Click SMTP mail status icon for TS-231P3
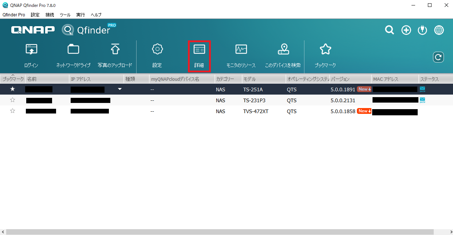The image size is (453, 235). 422,100
